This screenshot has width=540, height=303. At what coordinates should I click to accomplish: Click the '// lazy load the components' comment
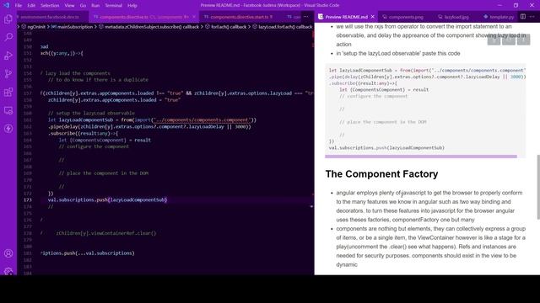[x=75, y=73]
